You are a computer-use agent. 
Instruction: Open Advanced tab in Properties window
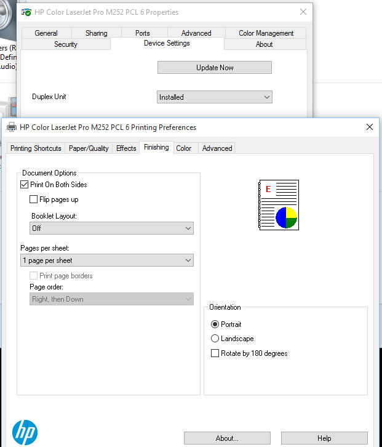click(196, 33)
